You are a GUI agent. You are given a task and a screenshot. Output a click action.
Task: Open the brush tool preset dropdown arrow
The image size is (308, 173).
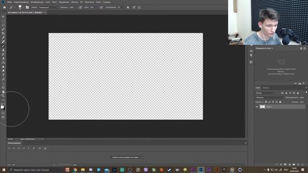[14, 8]
